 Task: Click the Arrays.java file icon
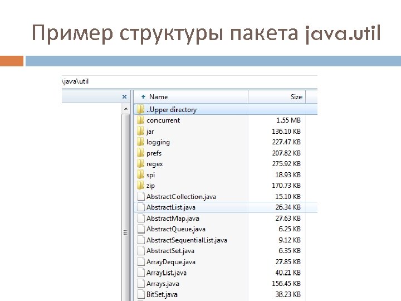(x=141, y=284)
